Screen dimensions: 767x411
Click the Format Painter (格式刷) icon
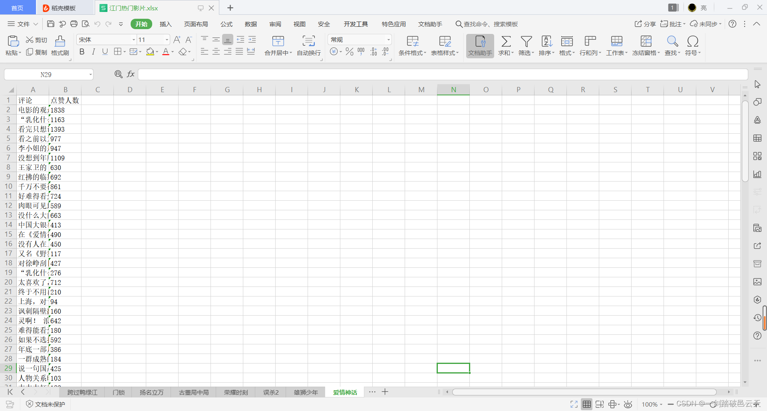click(x=60, y=41)
